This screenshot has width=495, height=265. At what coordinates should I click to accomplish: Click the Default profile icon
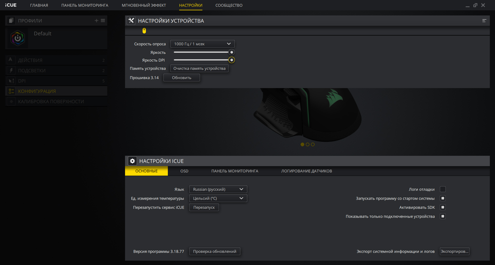(x=18, y=38)
